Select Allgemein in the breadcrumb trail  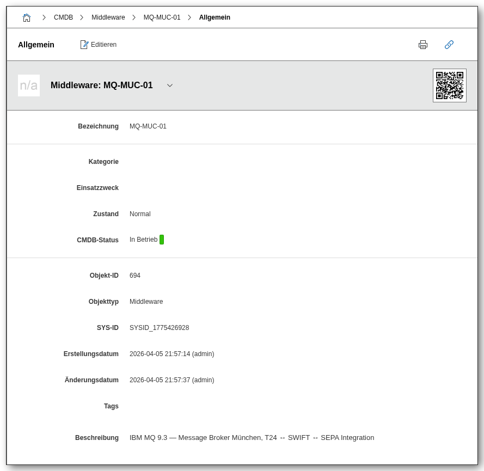coord(215,17)
